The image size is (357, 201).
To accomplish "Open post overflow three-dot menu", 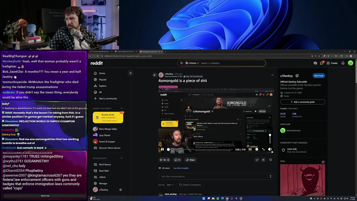I will click(272, 75).
